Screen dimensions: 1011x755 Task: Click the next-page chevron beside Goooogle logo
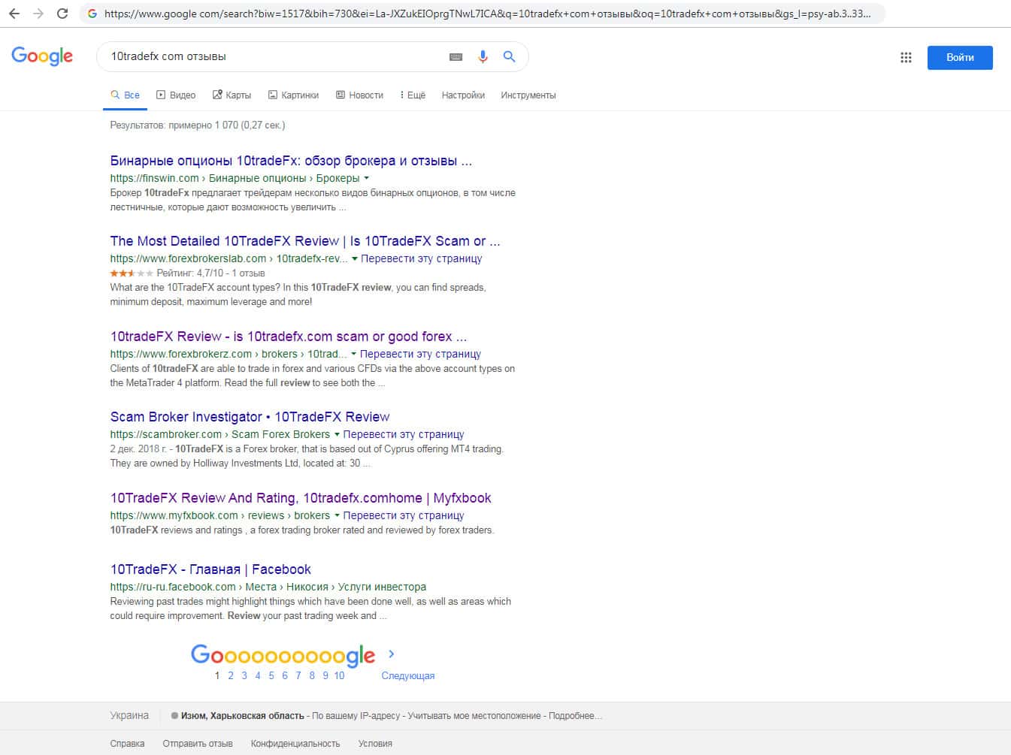click(391, 654)
